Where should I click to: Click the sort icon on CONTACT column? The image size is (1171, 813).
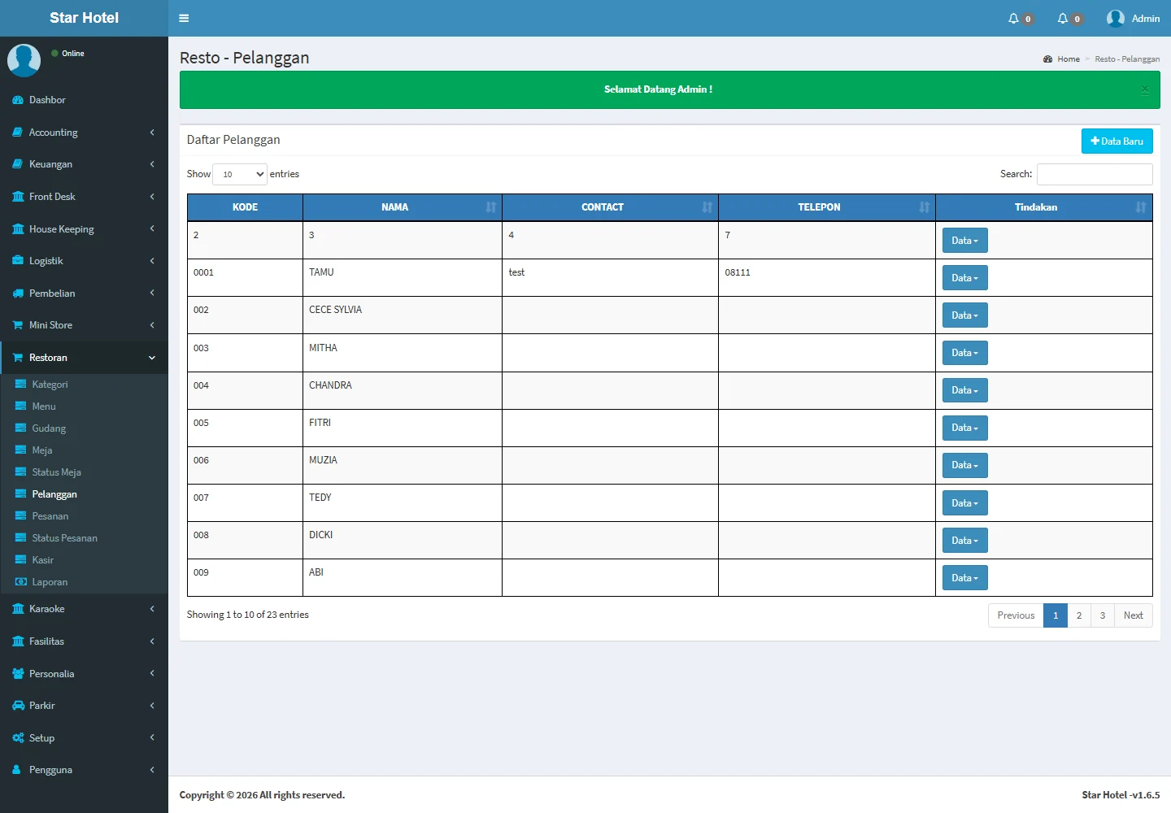(x=707, y=207)
